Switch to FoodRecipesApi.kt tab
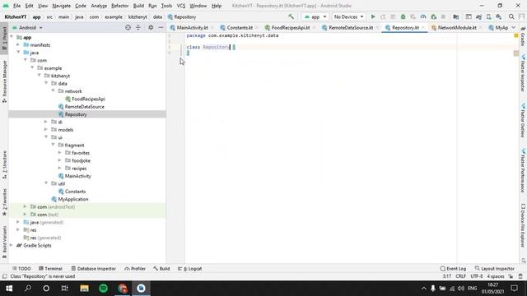 coord(290,27)
